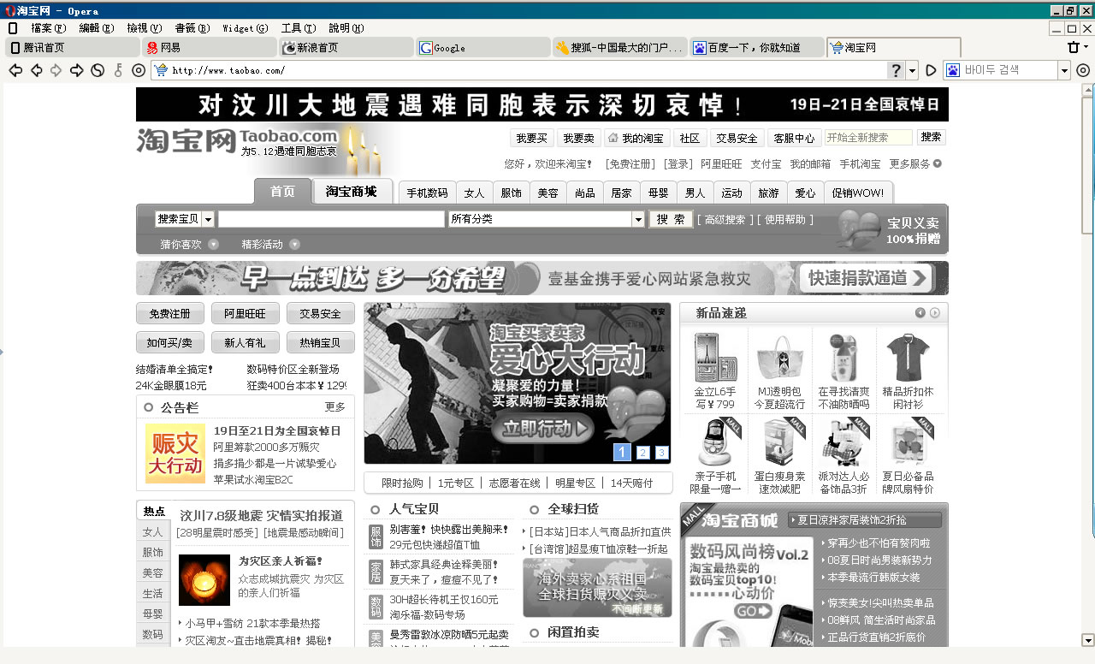Click the 亲子手机 product image
This screenshot has height=664, width=1095.
pyautogui.click(x=716, y=442)
